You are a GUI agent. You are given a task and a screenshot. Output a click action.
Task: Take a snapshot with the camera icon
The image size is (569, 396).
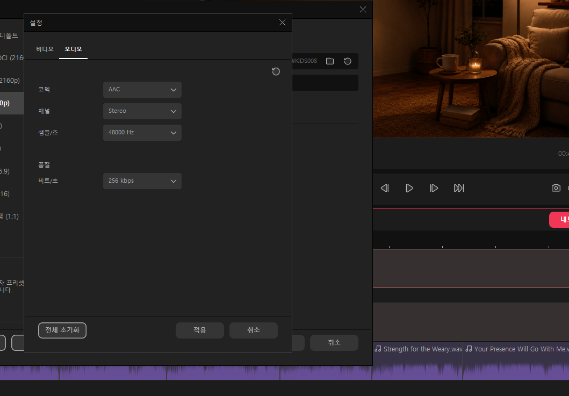pos(556,188)
